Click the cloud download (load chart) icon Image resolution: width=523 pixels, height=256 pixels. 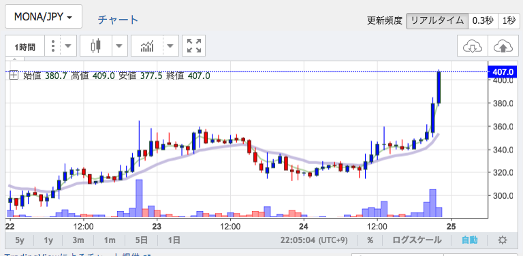point(473,47)
